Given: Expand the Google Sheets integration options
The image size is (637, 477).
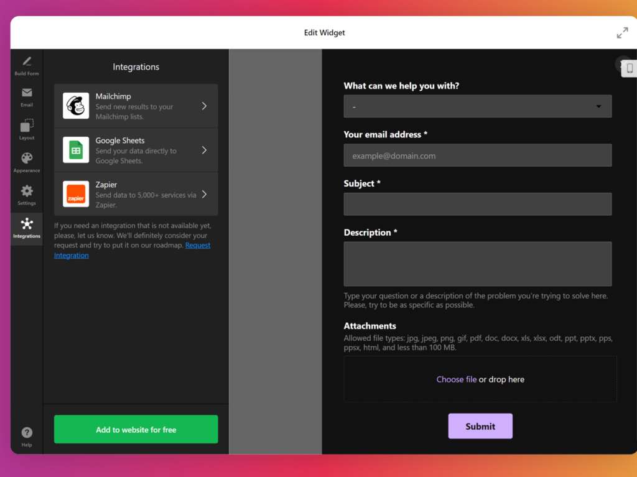Looking at the screenshot, I should click(204, 150).
